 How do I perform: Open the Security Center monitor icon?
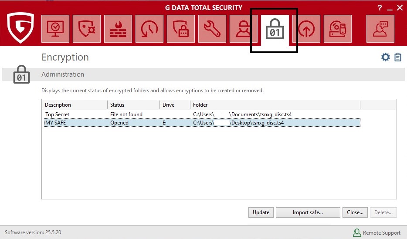tap(55, 28)
